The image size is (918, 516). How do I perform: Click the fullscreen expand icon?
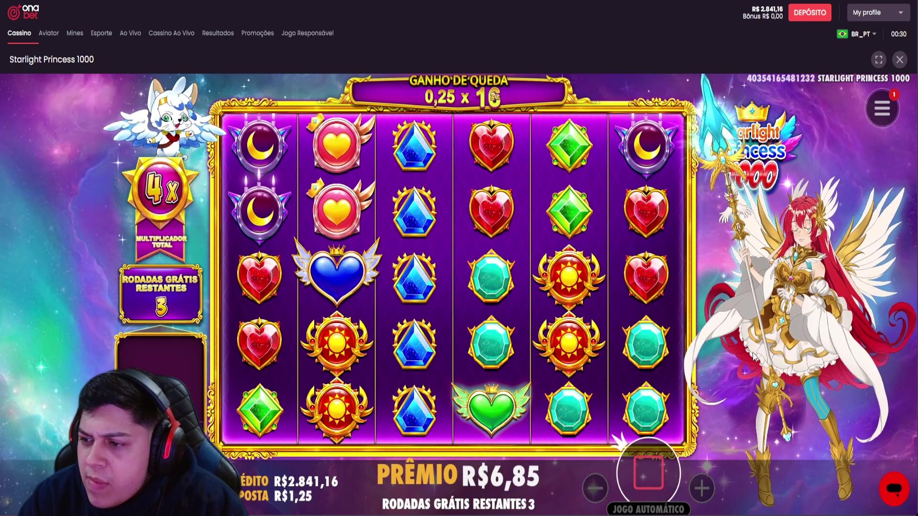[x=879, y=60]
